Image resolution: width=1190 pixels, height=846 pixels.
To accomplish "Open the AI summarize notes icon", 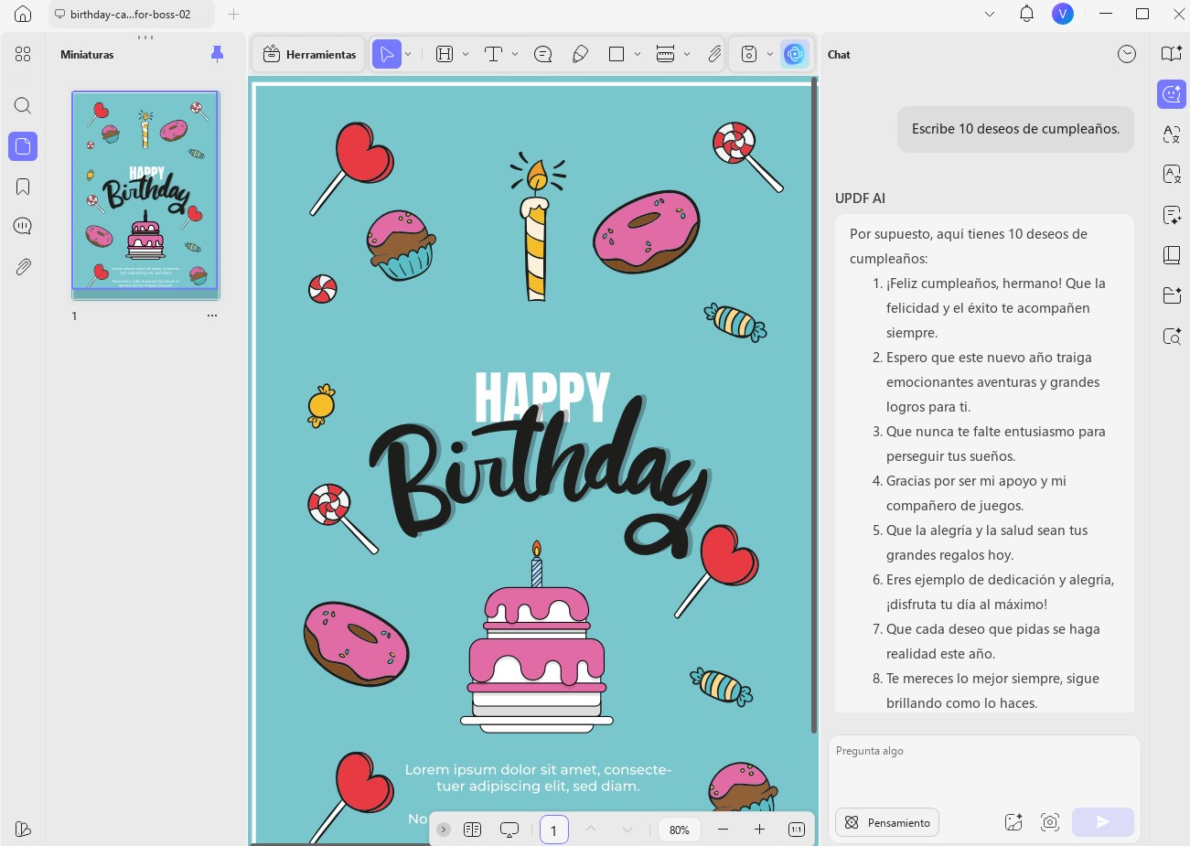I will point(1172,215).
